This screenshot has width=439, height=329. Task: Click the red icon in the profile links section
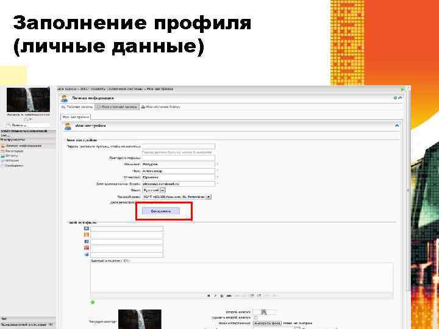click(87, 248)
